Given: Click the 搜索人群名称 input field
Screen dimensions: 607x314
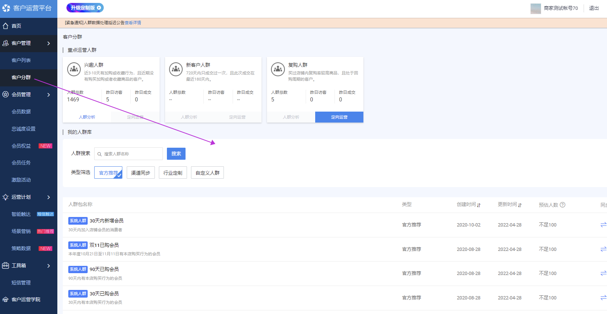Looking at the screenshot, I should coord(129,154).
